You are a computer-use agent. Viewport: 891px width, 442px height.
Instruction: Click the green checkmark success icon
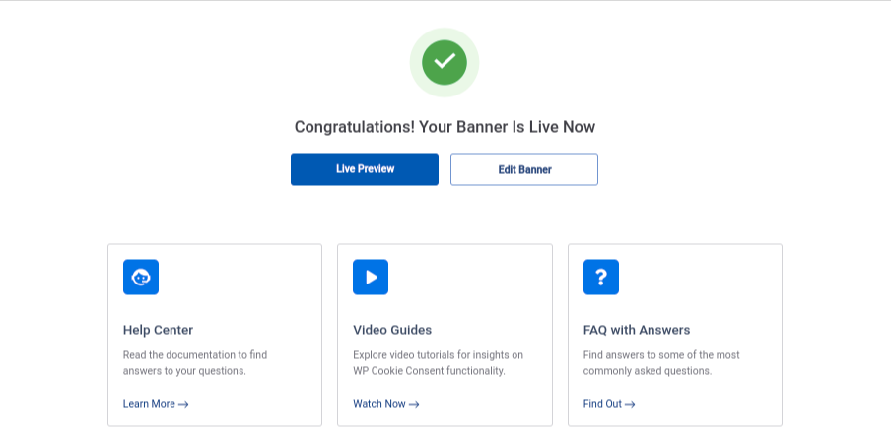coord(445,62)
